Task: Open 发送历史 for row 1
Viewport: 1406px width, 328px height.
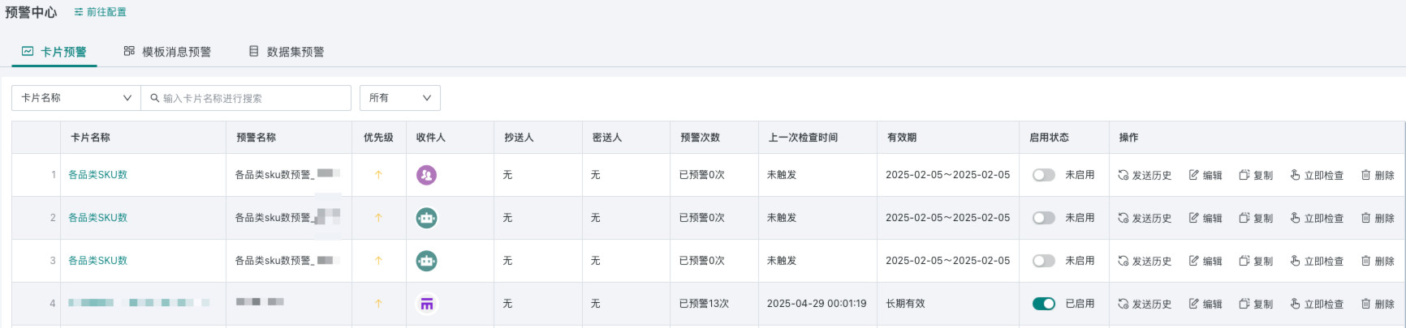Action: (1145, 175)
